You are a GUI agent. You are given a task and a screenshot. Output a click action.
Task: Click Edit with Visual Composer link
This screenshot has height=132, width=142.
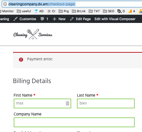pyautogui.click(x=115, y=19)
